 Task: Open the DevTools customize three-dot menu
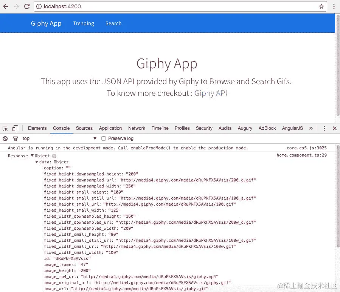click(x=324, y=128)
